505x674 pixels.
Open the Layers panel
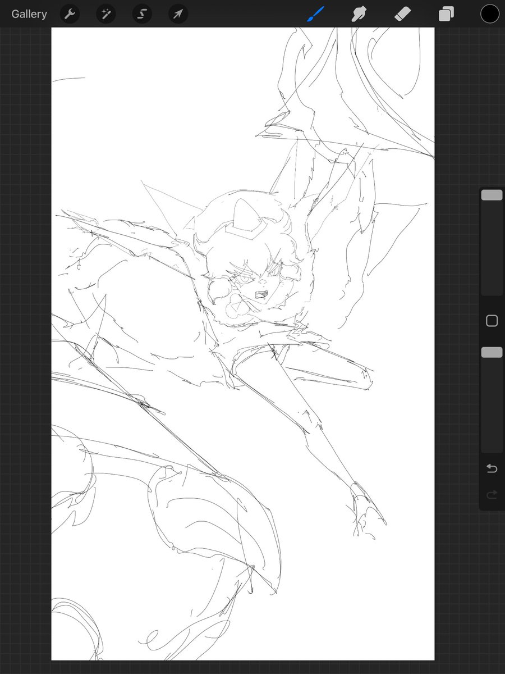coord(446,14)
